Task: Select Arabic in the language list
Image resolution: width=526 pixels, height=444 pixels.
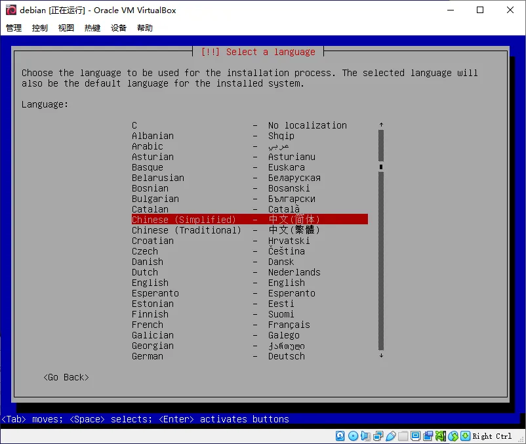Action: (x=250, y=146)
